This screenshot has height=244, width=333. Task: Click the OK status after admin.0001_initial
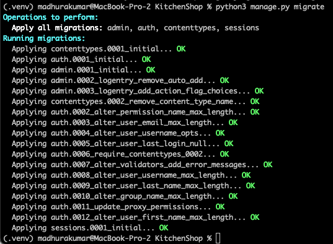pyautogui.click(x=151, y=70)
